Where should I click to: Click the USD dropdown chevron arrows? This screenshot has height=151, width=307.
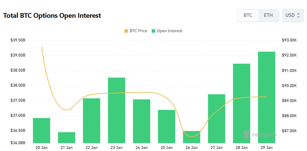click(298, 15)
